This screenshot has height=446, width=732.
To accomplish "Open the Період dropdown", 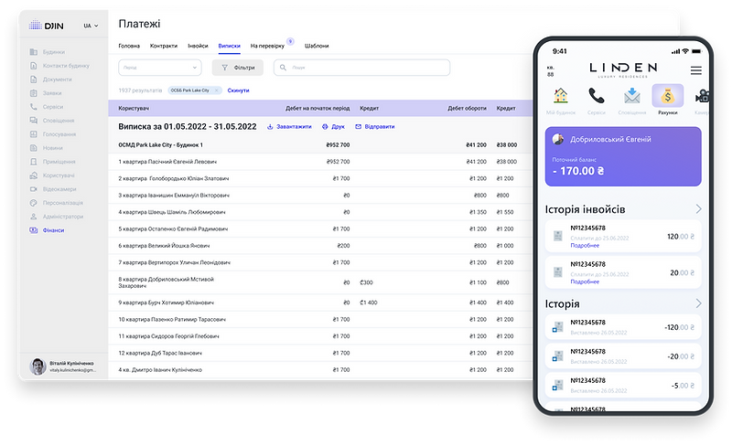I will pos(160,68).
